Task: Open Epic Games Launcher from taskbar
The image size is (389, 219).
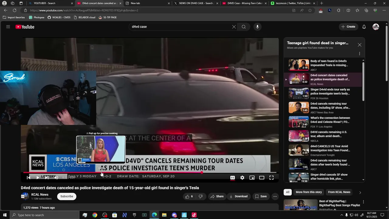Action: coord(134,215)
